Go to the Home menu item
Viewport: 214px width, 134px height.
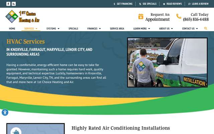pyautogui.click(x=12, y=28)
